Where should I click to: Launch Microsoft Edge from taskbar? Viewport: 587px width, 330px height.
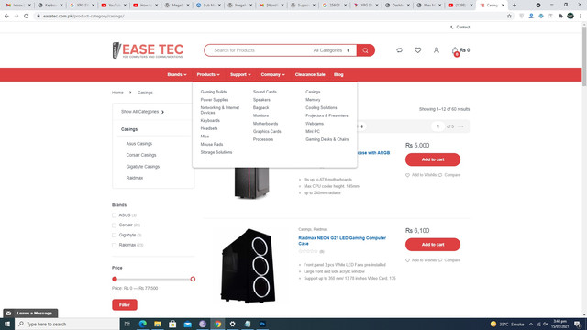click(143, 324)
